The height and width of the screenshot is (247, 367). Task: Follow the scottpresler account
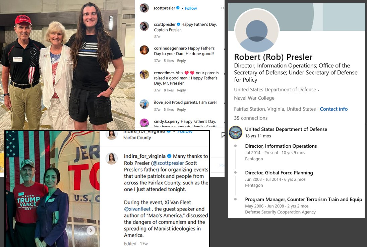click(x=191, y=8)
